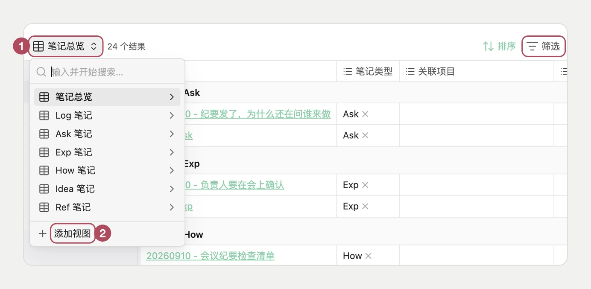Click the sort arrows icon beside 排序
591x289 pixels.
tap(488, 46)
